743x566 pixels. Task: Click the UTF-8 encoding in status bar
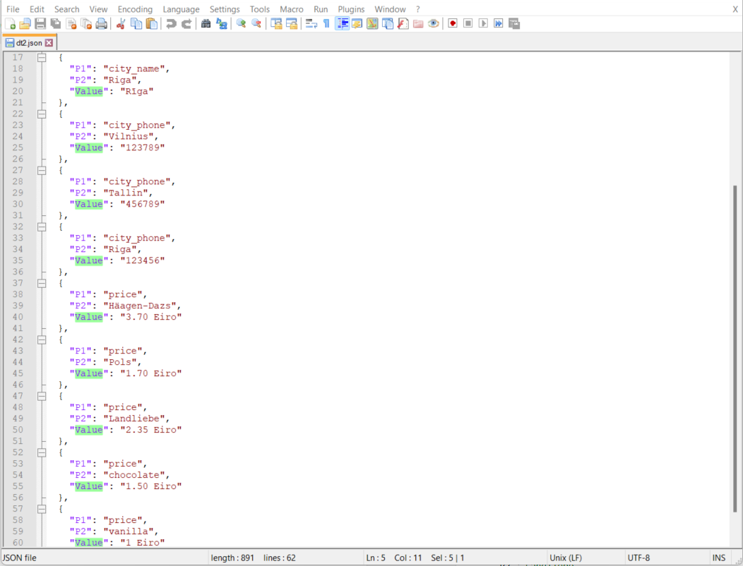point(638,558)
